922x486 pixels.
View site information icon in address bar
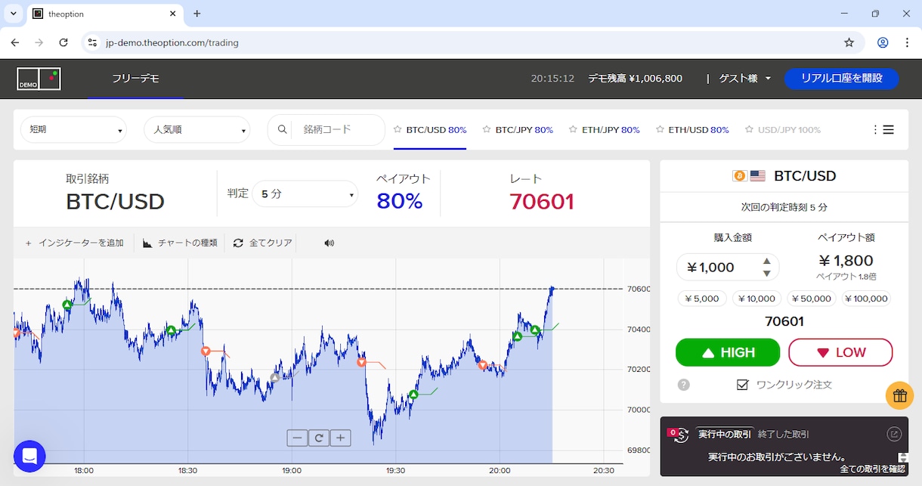pyautogui.click(x=92, y=42)
